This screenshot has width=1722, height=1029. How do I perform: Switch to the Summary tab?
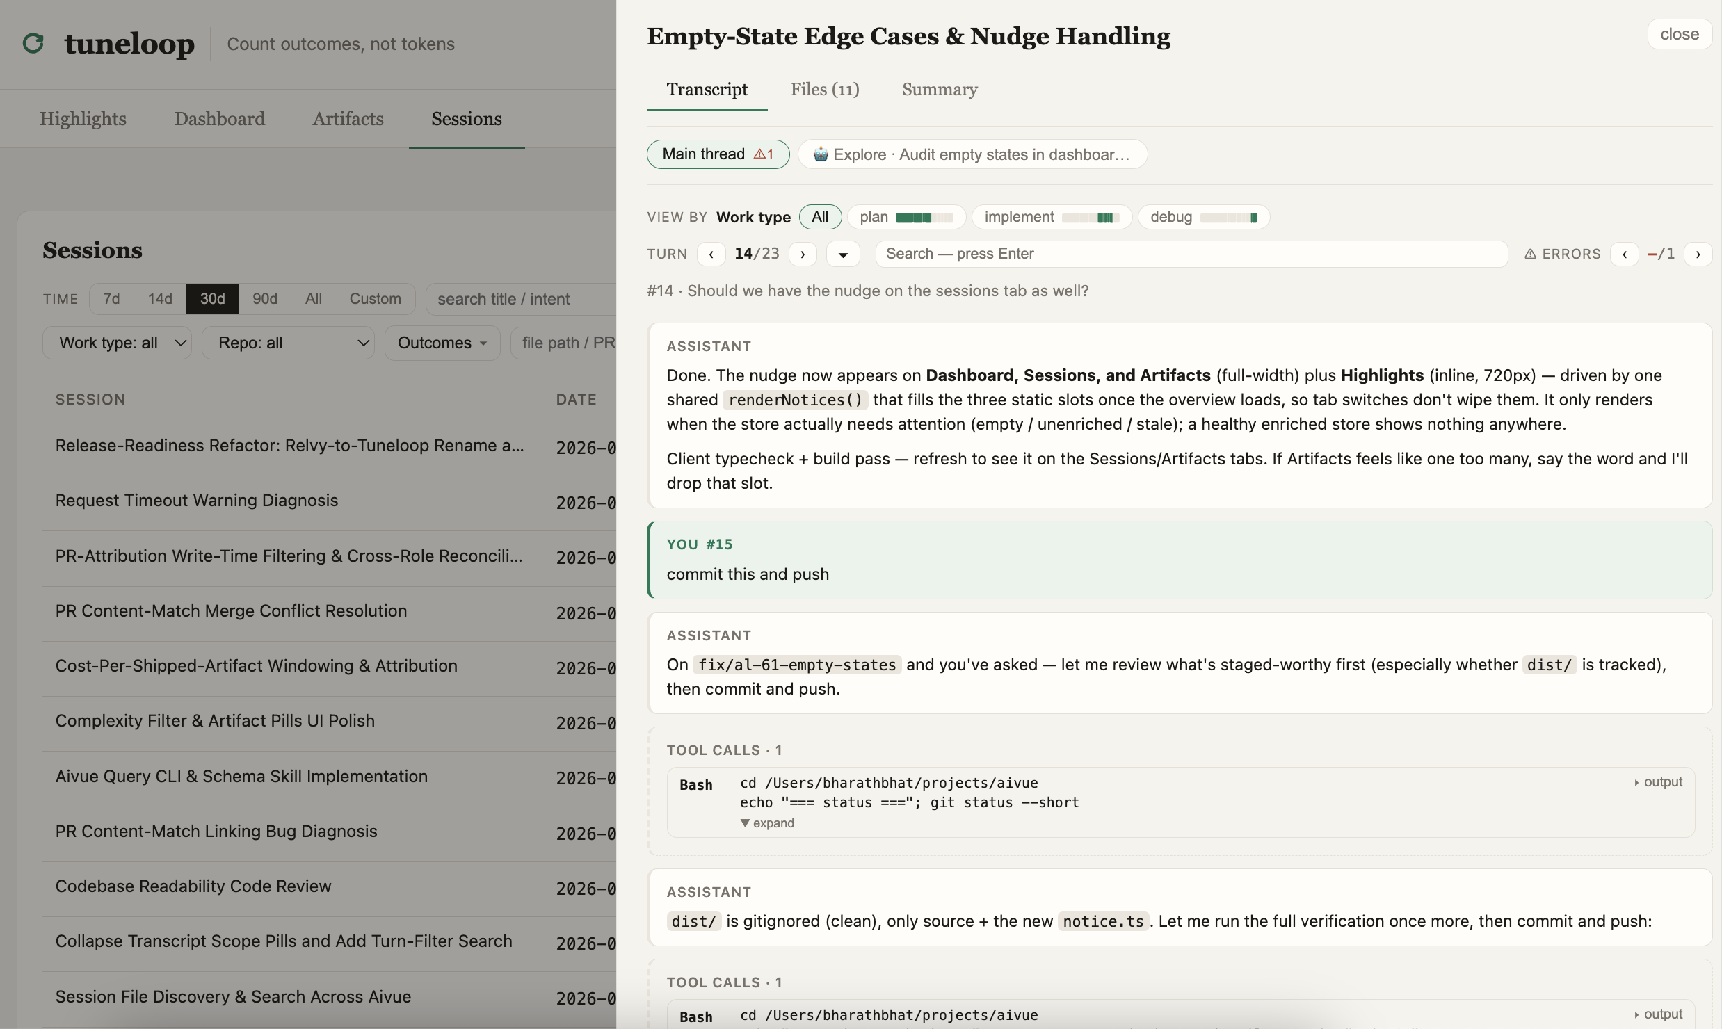940,89
